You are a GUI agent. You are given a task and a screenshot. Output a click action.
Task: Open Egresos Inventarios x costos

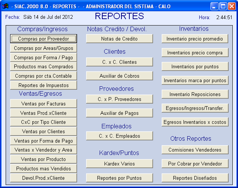tap(195, 122)
